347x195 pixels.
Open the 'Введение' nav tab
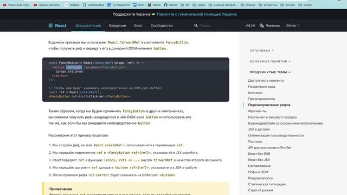(117, 25)
